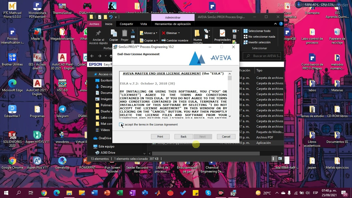This screenshot has width=352, height=198.
Task: Click the EULA vertical scrollbar thumb
Action: coord(230,78)
